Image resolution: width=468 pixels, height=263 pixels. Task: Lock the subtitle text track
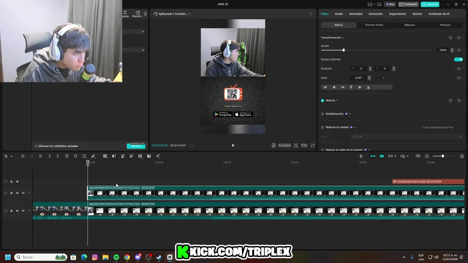(11, 182)
